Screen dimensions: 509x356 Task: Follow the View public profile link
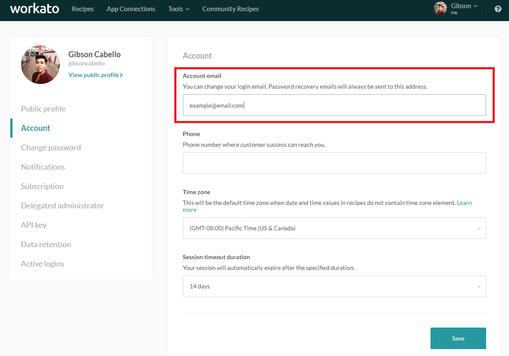click(95, 75)
